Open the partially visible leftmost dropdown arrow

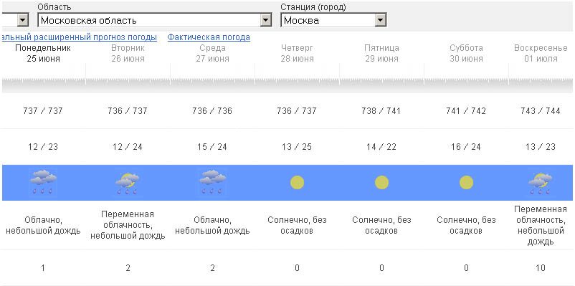tap(23, 20)
